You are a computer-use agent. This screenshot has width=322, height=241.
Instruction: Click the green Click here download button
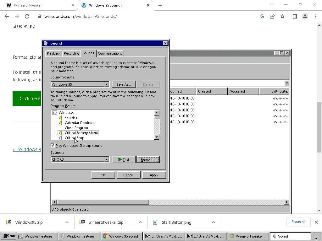pos(27,99)
